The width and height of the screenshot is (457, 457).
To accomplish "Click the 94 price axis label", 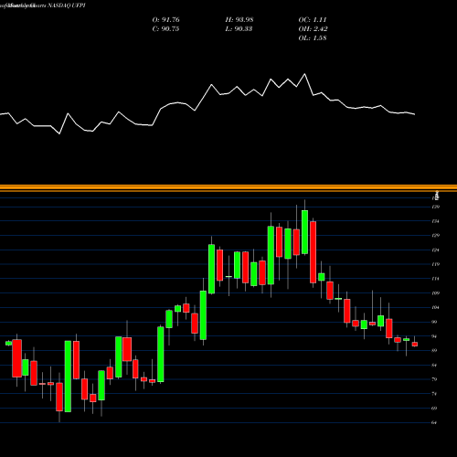I will coord(434,336).
